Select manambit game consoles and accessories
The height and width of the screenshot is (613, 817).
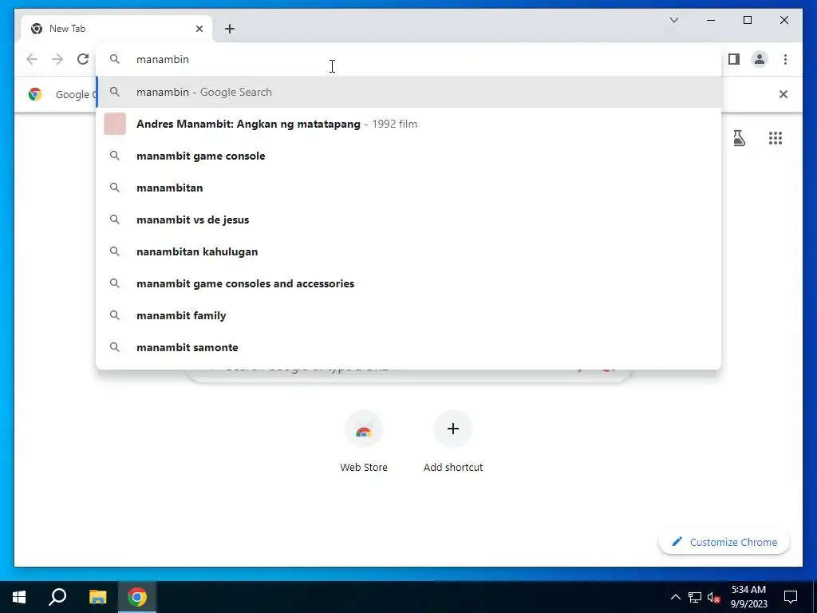pyautogui.click(x=409, y=283)
